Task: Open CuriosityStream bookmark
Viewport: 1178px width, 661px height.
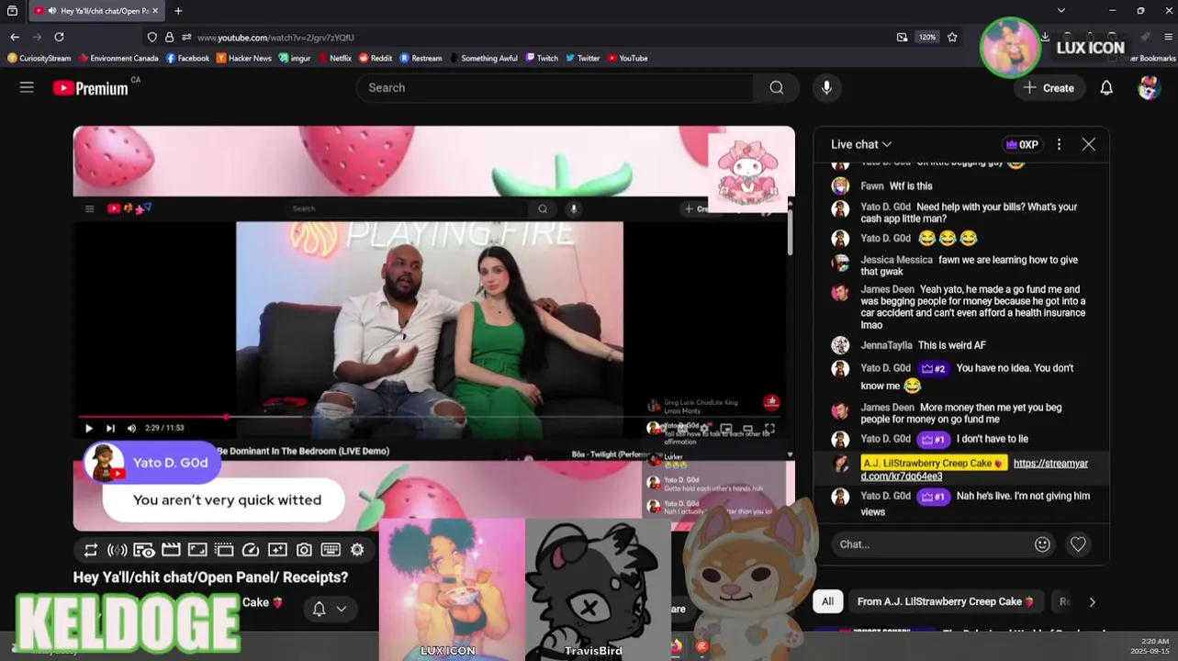Action: [x=39, y=58]
